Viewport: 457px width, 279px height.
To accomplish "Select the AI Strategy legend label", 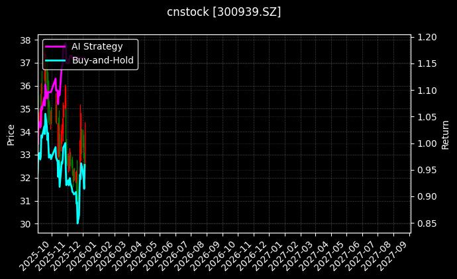I will click(97, 46).
